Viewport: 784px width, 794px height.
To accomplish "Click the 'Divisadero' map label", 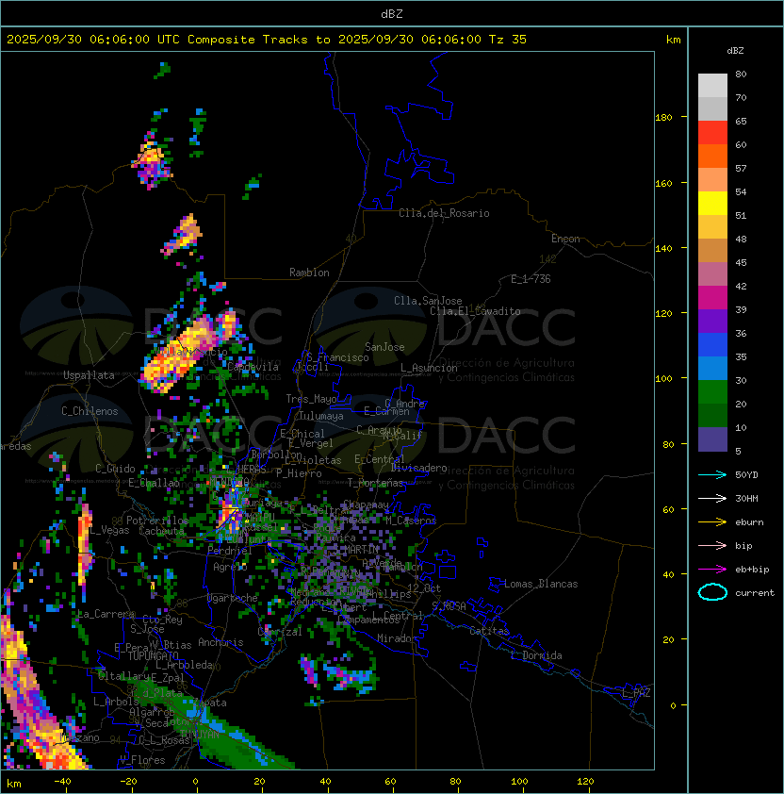I will (x=418, y=468).
